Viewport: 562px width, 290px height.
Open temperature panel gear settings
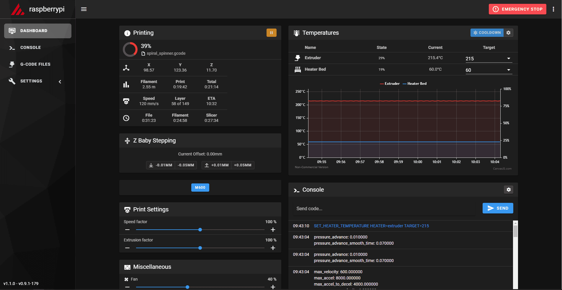[508, 33]
